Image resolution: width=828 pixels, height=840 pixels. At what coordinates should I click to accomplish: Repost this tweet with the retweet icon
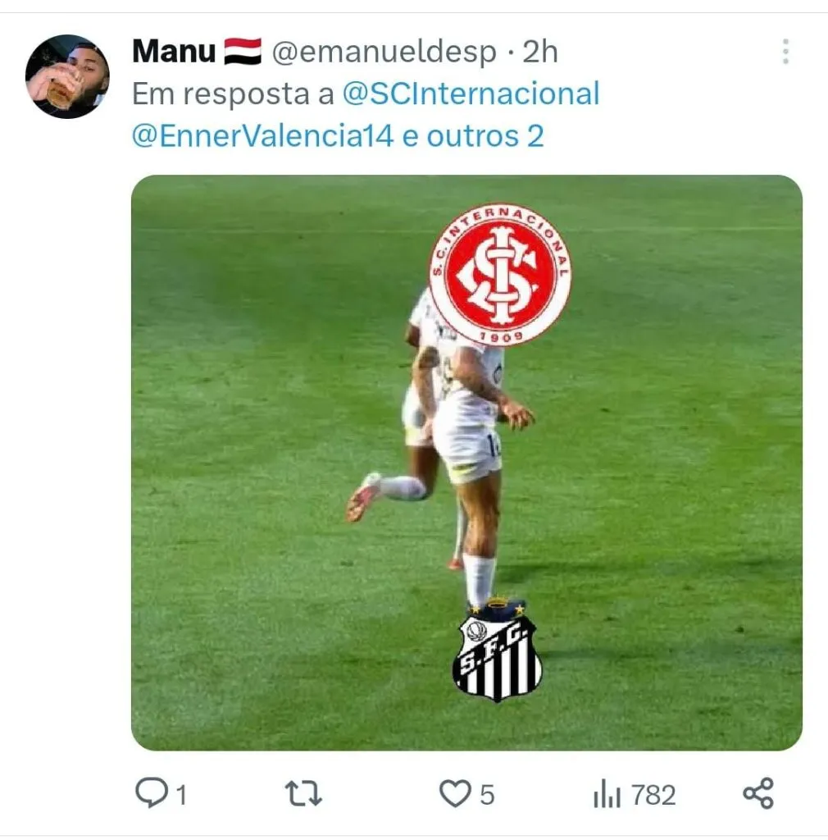(x=303, y=793)
